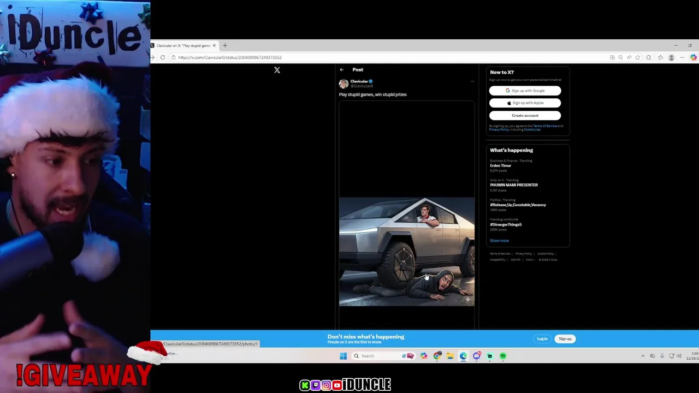Viewport: 699px width, 393px height.
Task: Open the volume control in the system tray
Action: tap(679, 356)
